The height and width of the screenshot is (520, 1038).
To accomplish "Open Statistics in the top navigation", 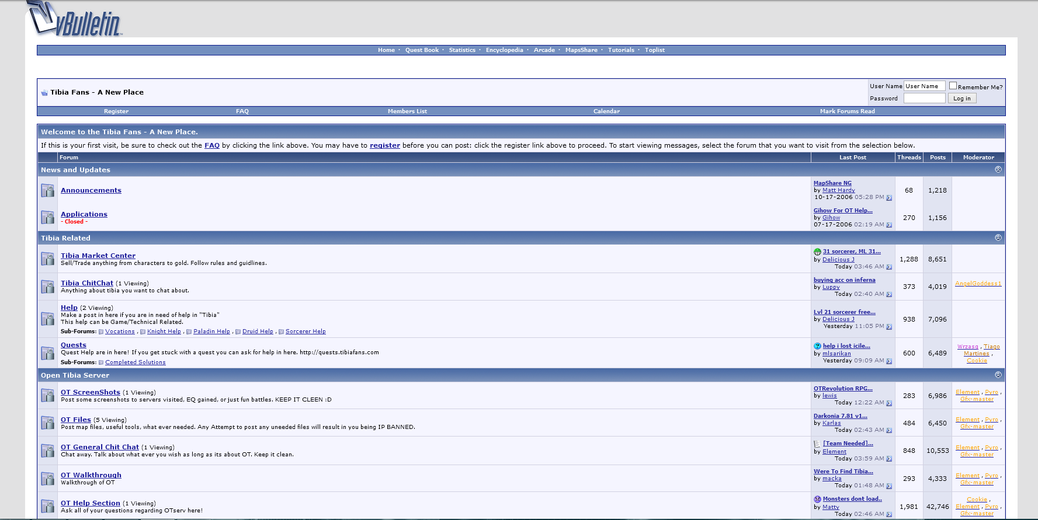I will pyautogui.click(x=462, y=50).
